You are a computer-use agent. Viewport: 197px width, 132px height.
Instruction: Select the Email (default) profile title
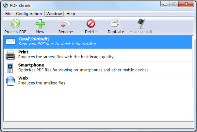tap(34, 39)
